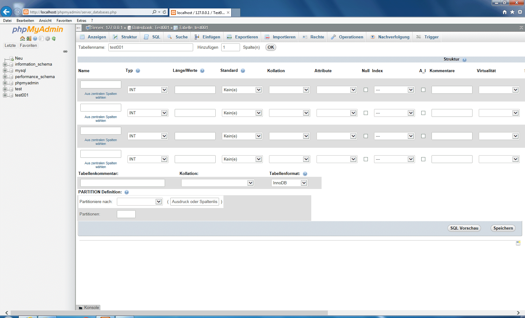Open the Operationen tab
This screenshot has width=525, height=318.
347,37
